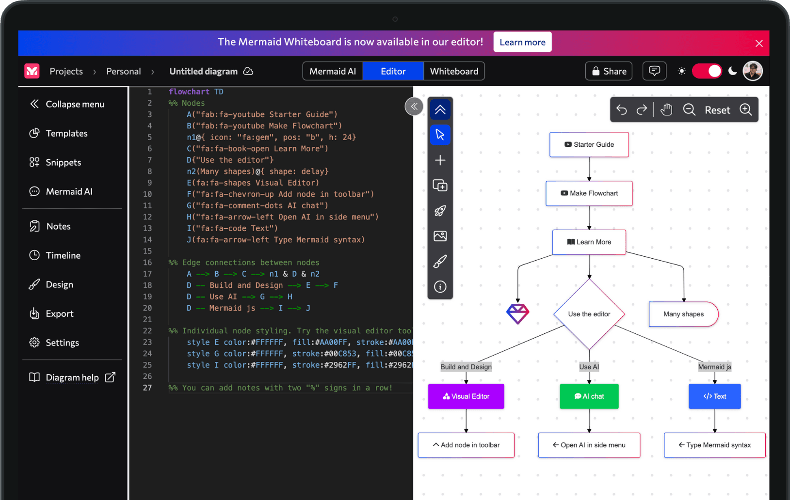Viewport: 790px width, 500px height.
Task: Click the info icon in toolbar
Action: [x=440, y=287]
